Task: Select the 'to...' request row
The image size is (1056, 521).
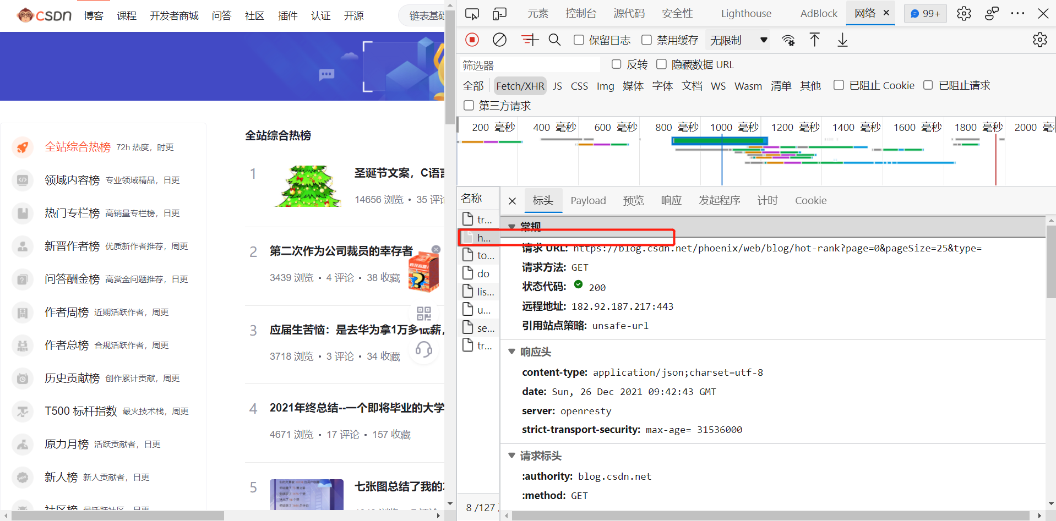Action: tap(478, 255)
